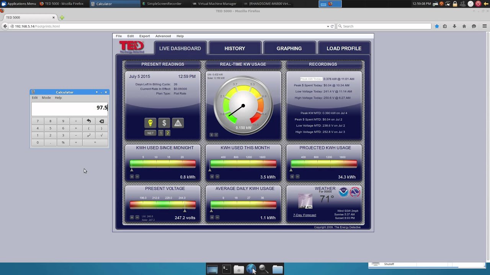The image size is (490, 275).
Task: Click the Calculator x squared button
Action: coord(88,135)
